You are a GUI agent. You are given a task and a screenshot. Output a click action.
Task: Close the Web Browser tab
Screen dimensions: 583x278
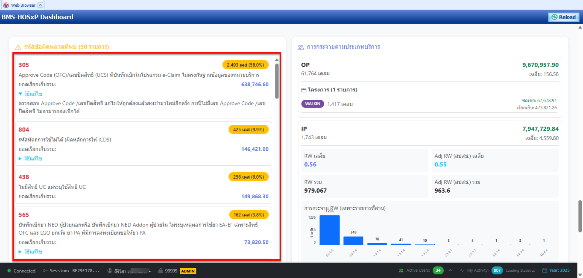point(40,5)
